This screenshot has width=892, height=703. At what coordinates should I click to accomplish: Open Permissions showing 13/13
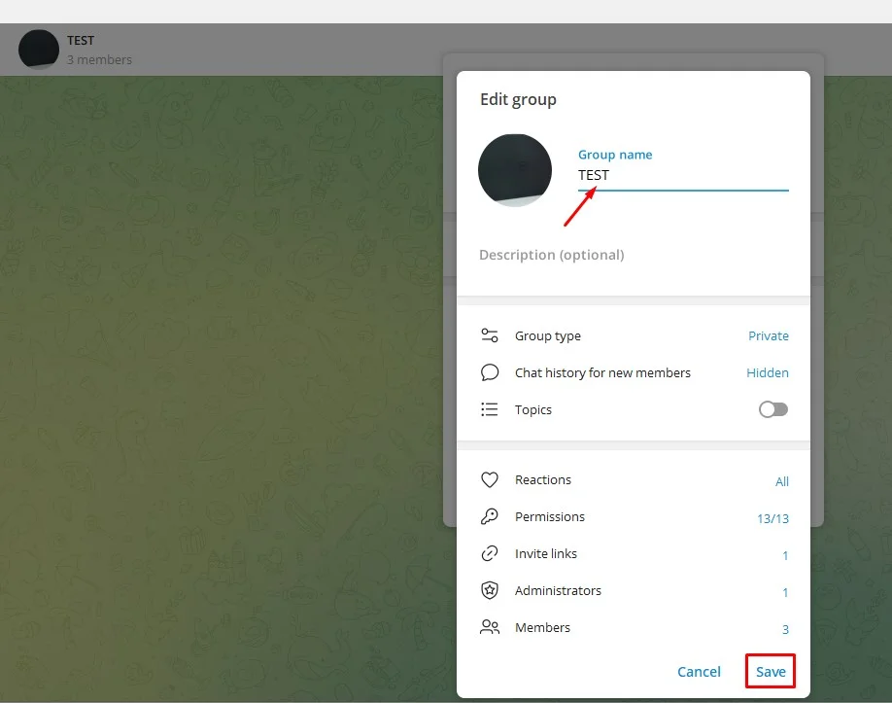click(632, 516)
